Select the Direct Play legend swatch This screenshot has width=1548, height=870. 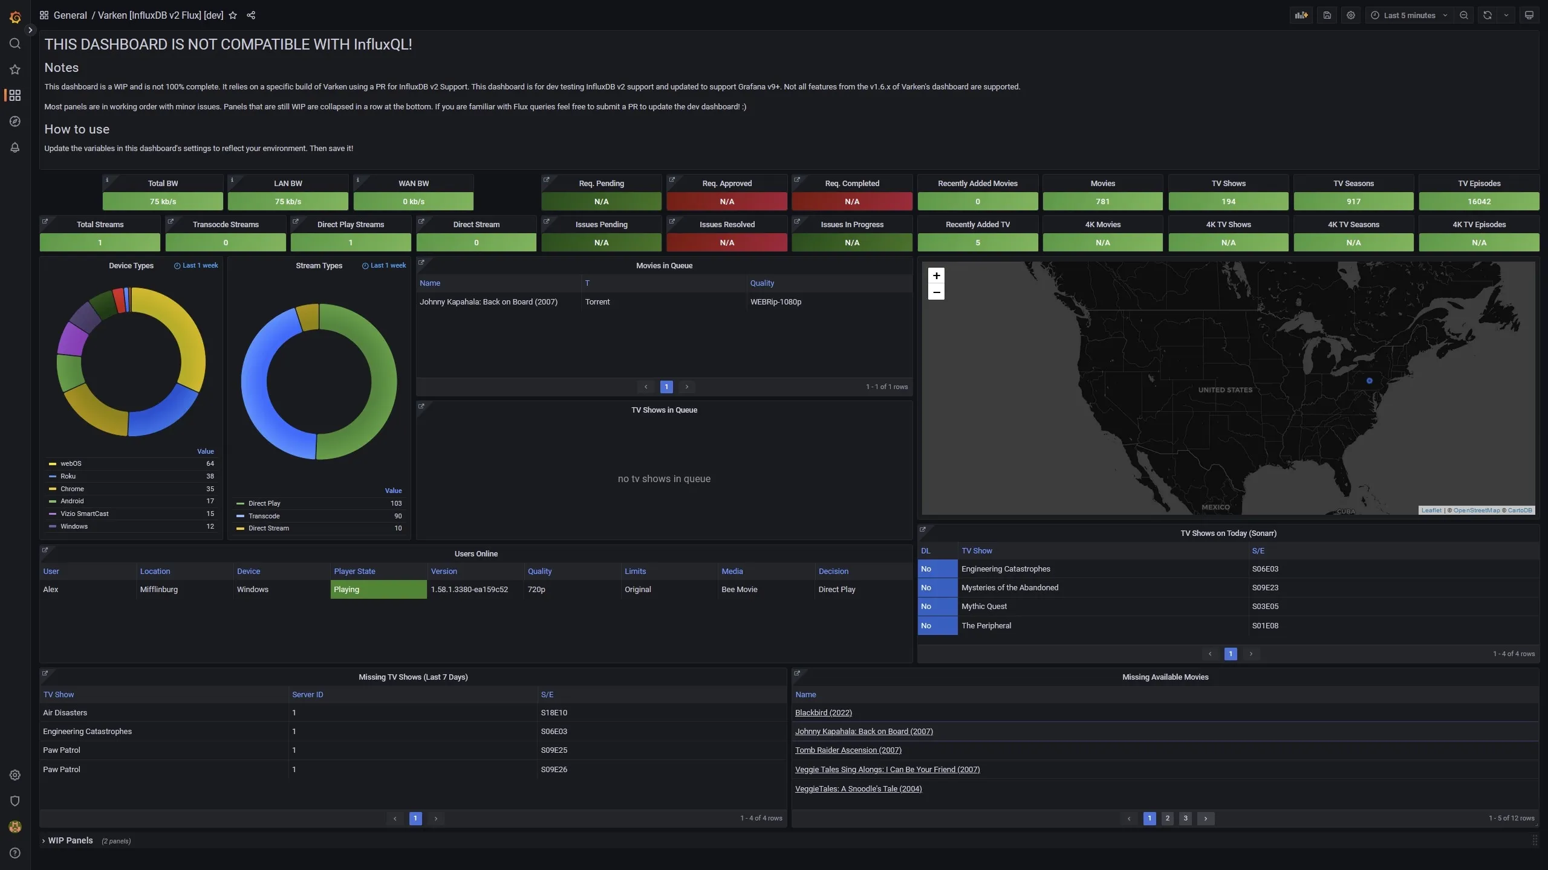(241, 503)
